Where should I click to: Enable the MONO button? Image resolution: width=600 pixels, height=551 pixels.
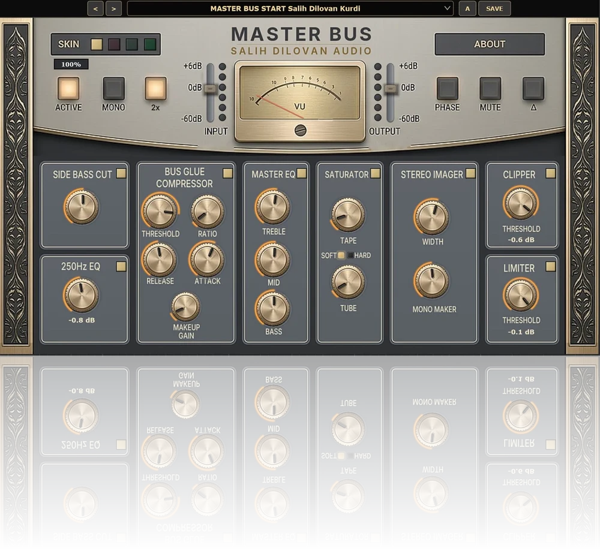coord(113,88)
